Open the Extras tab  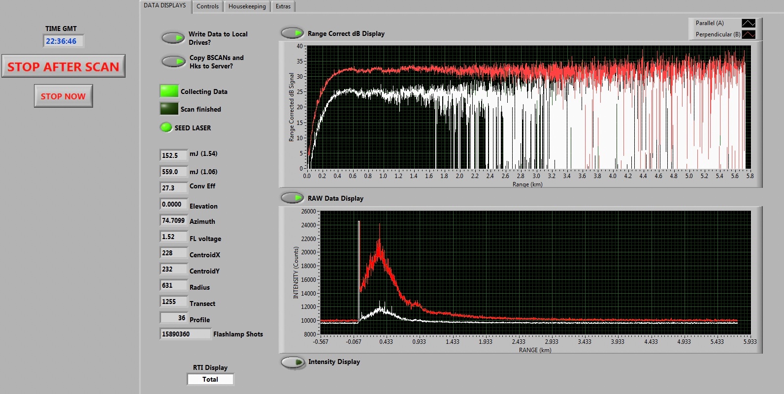click(283, 6)
